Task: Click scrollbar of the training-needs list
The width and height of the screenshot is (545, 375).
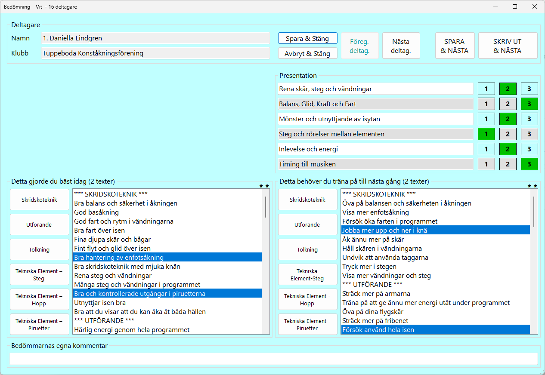Action: [534, 261]
